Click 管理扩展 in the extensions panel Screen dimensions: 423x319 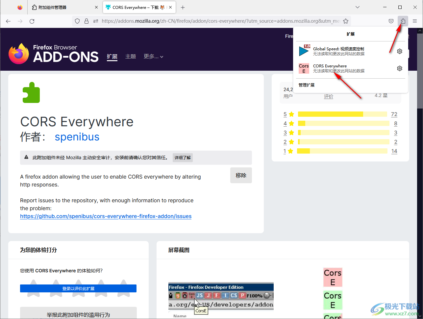pyautogui.click(x=307, y=85)
